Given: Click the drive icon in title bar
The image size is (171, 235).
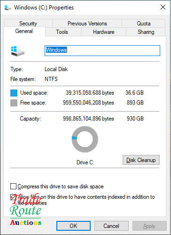Looking at the screenshot, I should pyautogui.click(x=8, y=8).
